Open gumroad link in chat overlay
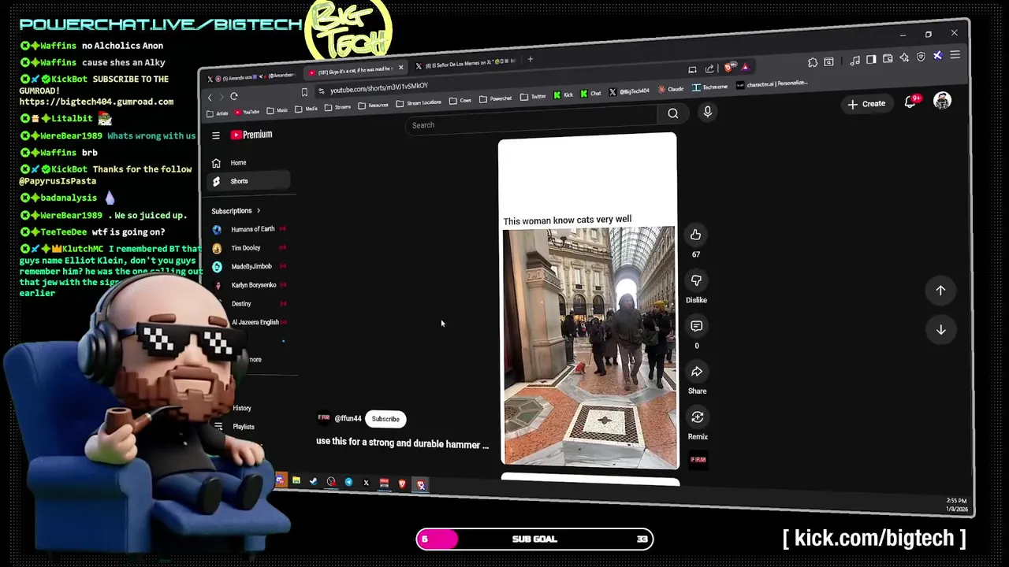 (96, 102)
